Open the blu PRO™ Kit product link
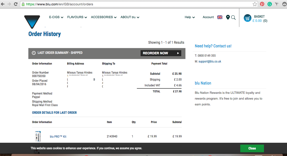Screen dimensions: 287x156 (x=58, y=137)
